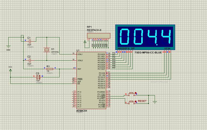
Task: Click the 7SEG-MPX4-CC-BLUE label
Action: pos(148,53)
